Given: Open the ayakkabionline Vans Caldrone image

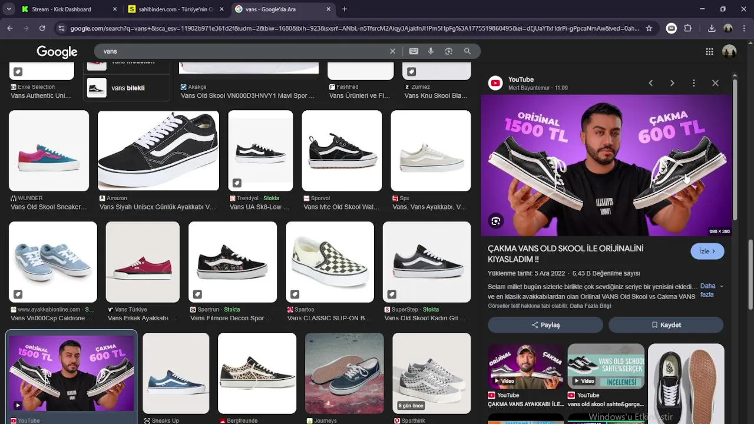Looking at the screenshot, I should [53, 262].
